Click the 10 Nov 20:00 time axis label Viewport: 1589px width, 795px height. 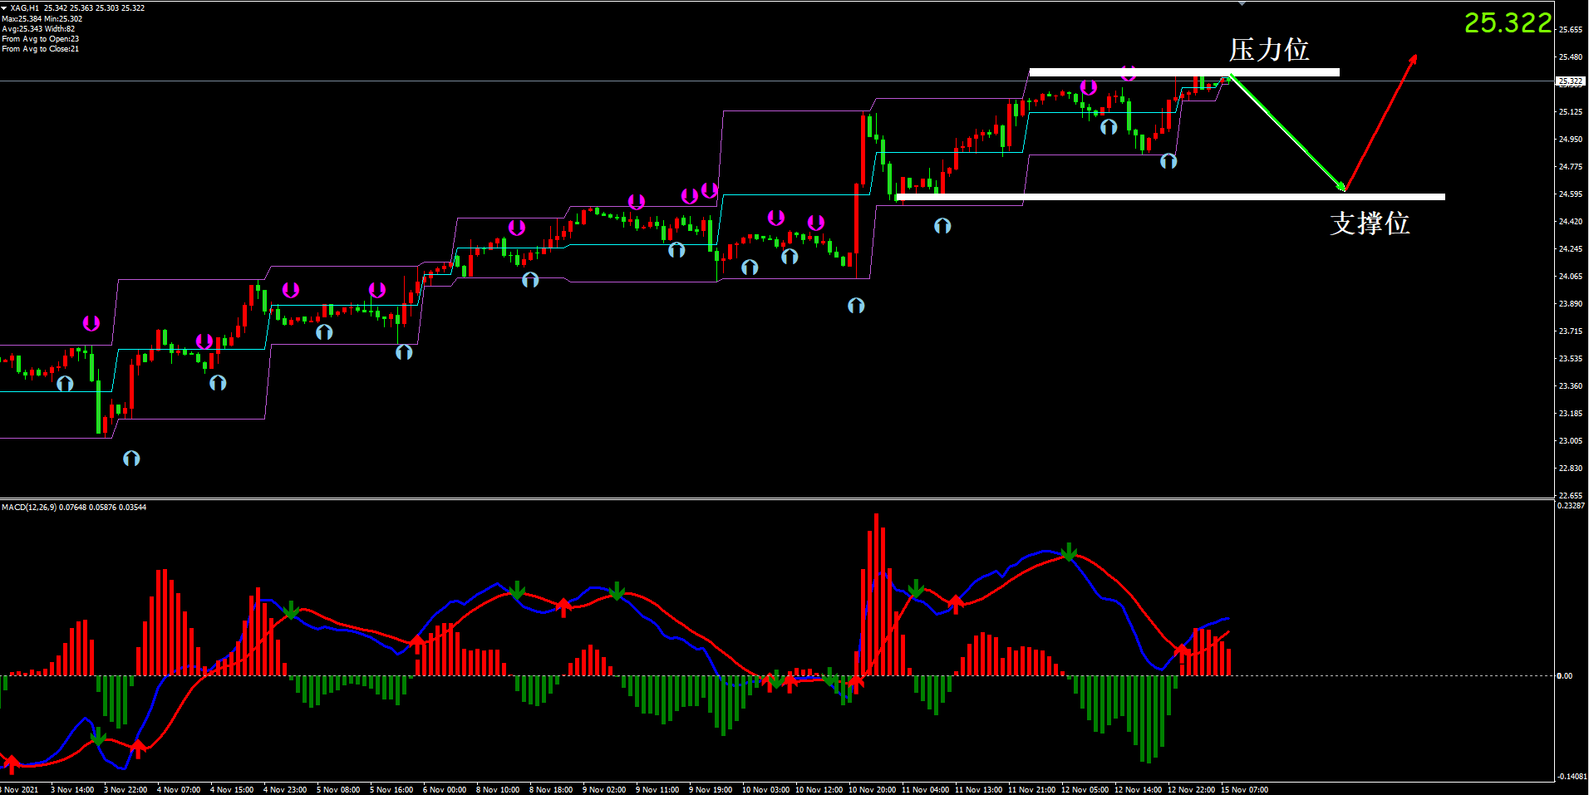(x=872, y=789)
